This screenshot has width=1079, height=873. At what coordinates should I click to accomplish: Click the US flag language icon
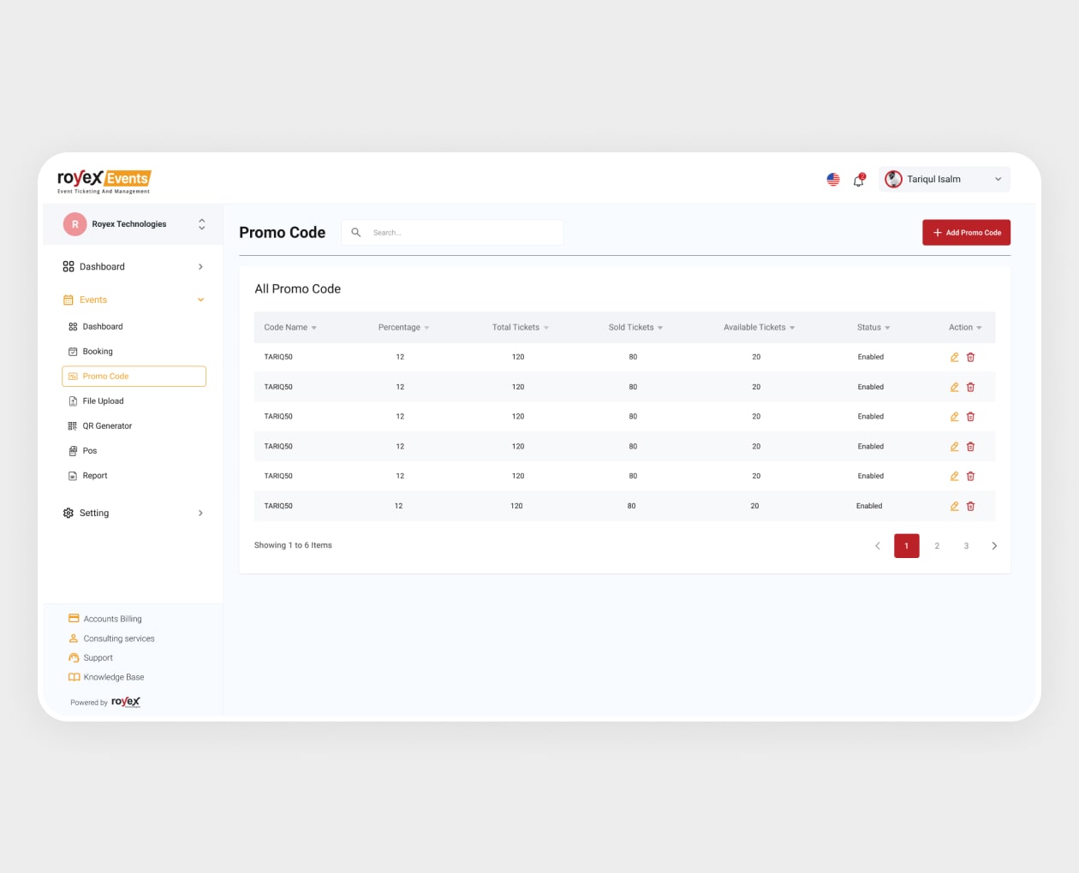[x=833, y=180]
